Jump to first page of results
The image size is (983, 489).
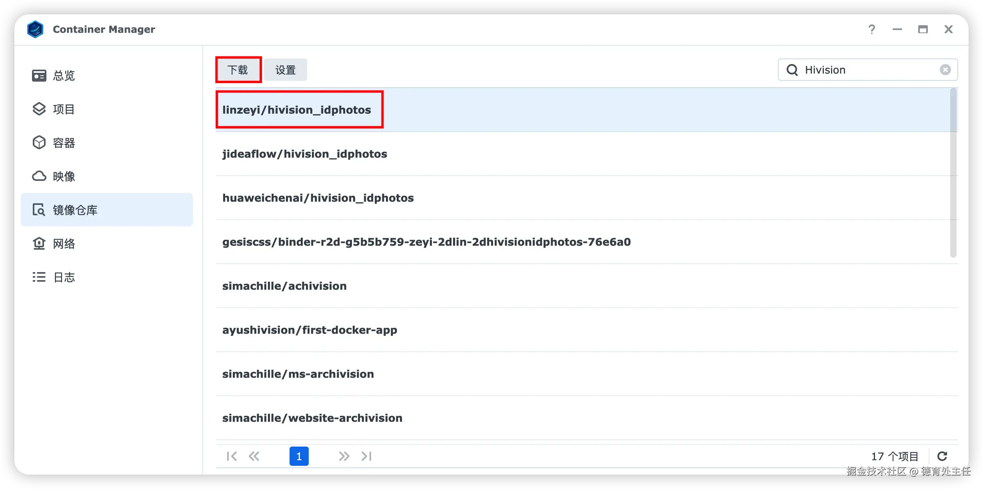click(x=232, y=456)
